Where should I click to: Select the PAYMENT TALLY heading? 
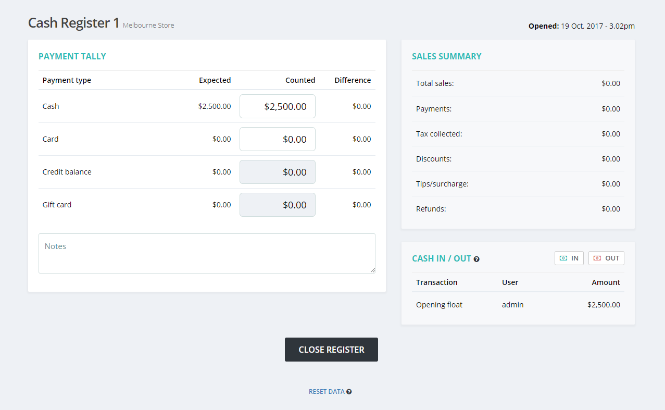pyautogui.click(x=72, y=56)
